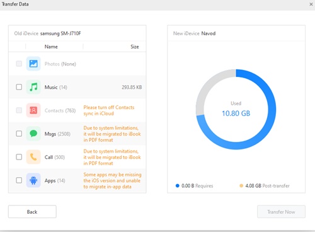This screenshot has width=315, height=232.
Task: Click the 'Msgs (2508)' label
Action: [x=57, y=134]
